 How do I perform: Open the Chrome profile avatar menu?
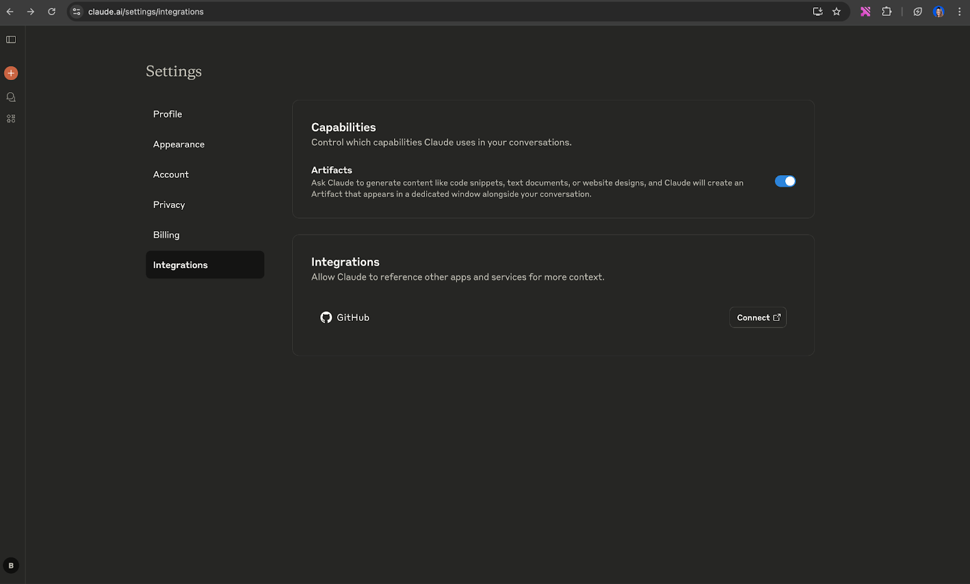(938, 12)
